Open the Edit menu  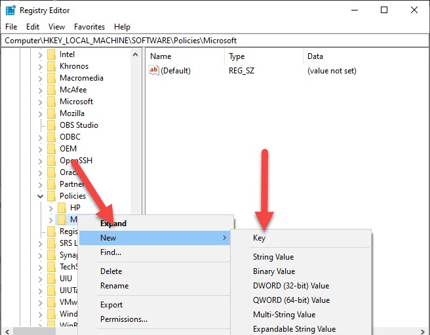[x=33, y=27]
